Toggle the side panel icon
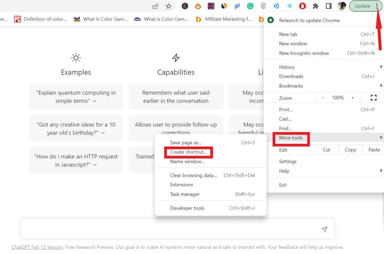 [x=328, y=6]
